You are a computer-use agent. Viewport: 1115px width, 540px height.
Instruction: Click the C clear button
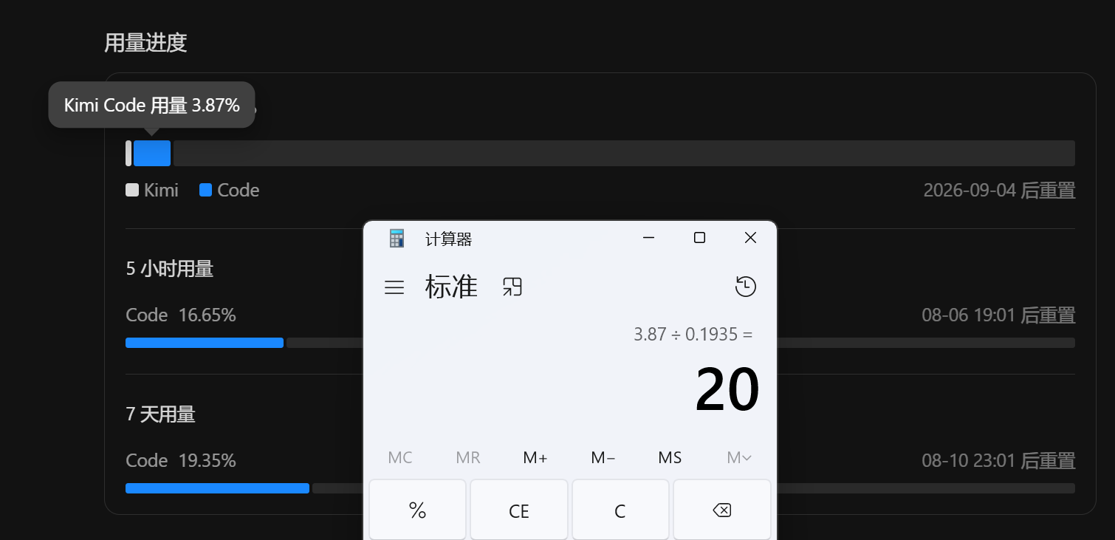[620, 510]
